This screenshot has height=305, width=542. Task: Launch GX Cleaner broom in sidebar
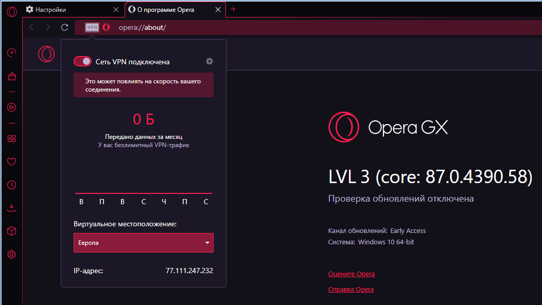pyautogui.click(x=12, y=76)
